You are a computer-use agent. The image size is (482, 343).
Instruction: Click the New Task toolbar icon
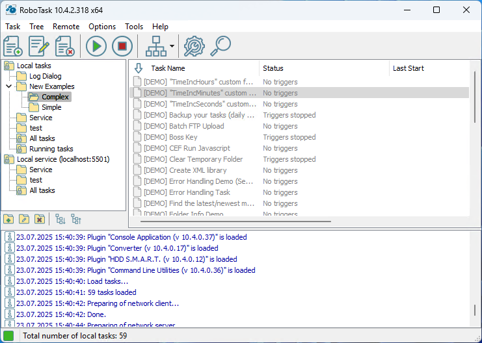(13, 46)
